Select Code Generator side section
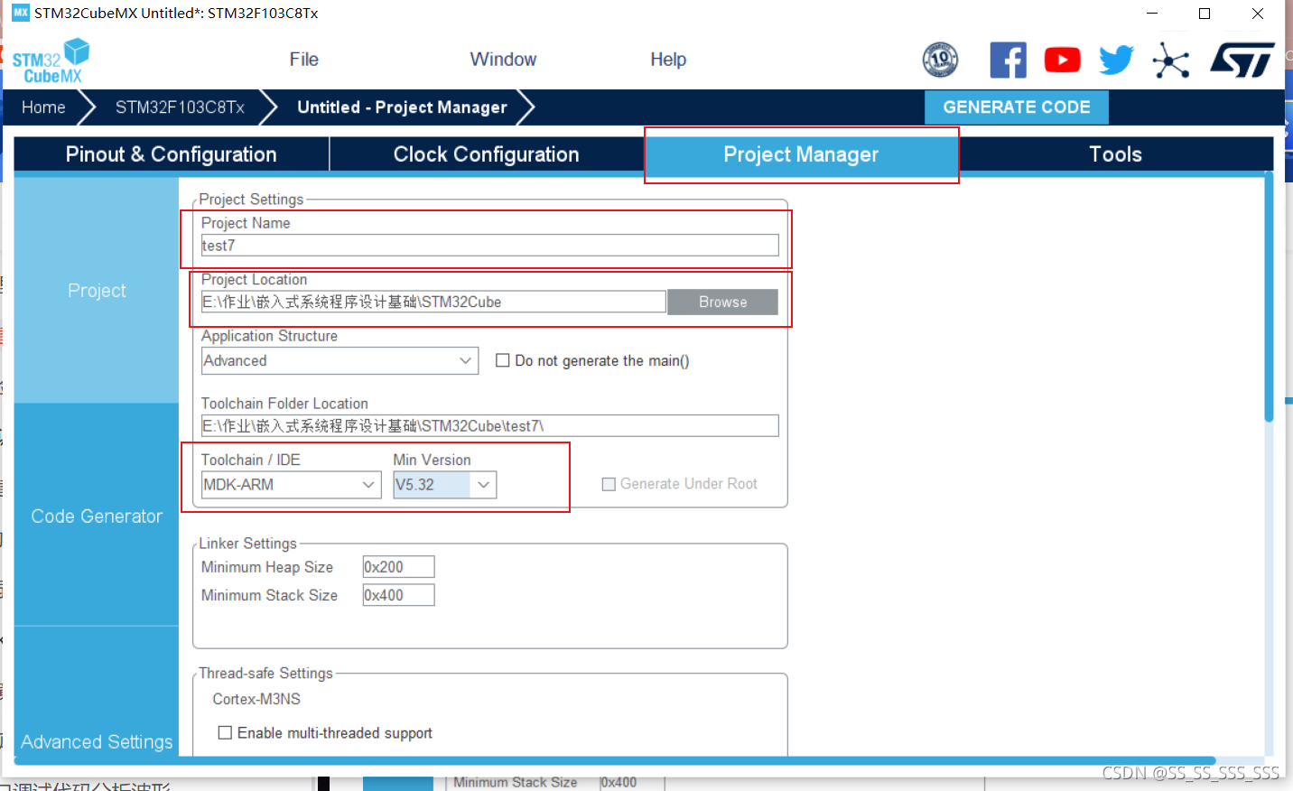 pyautogui.click(x=97, y=516)
